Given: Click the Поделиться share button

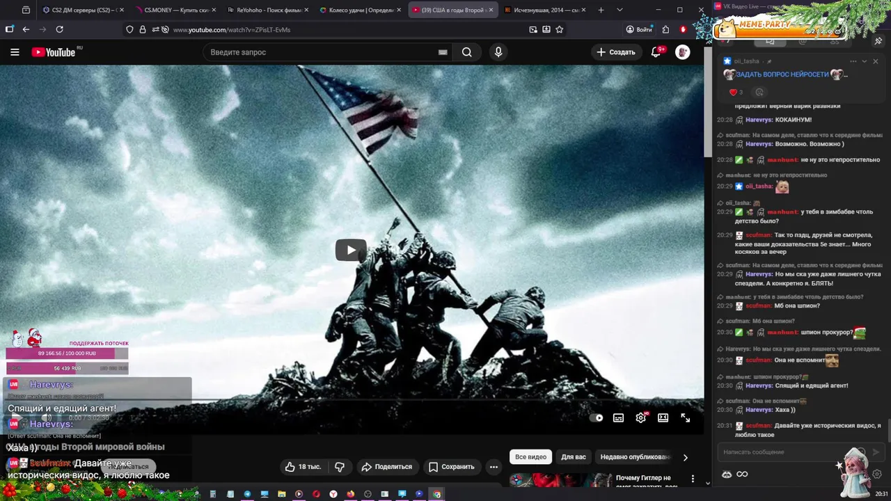Looking at the screenshot, I should [387, 467].
